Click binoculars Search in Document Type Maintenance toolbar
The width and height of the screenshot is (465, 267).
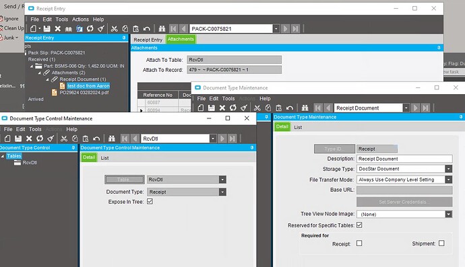point(305,108)
